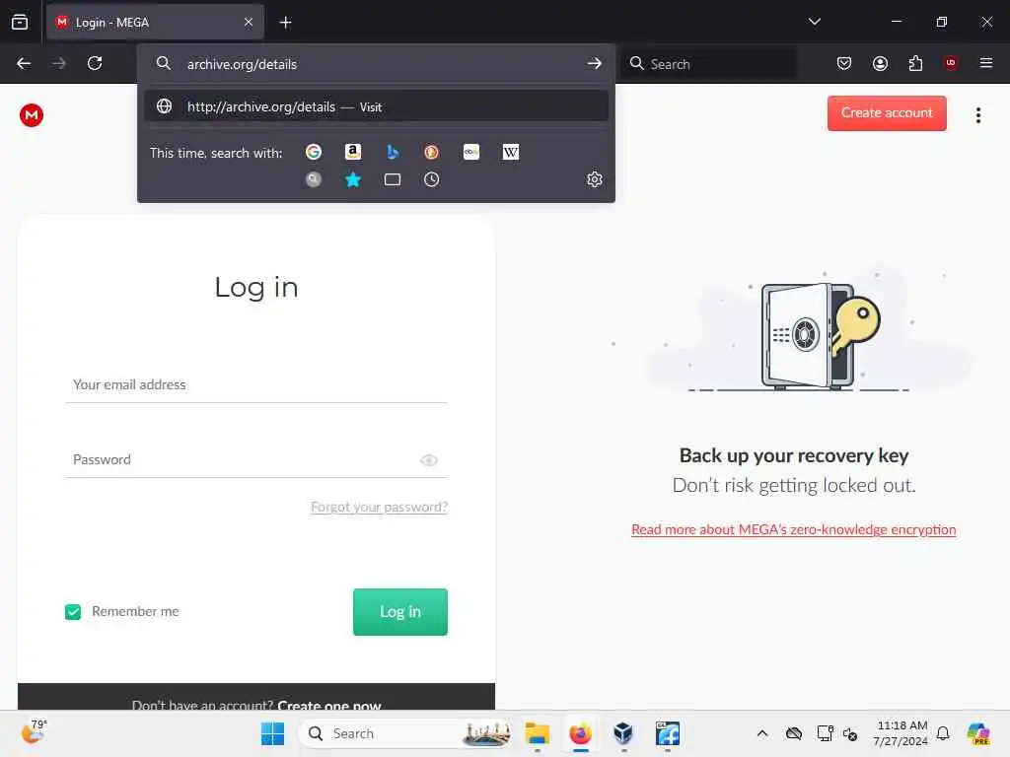Open the Forgot your password link

379,508
